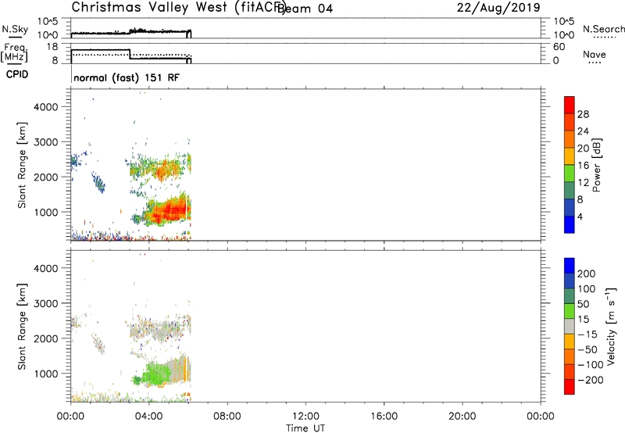The image size is (625, 433).
Task: Click the '16' tick on Power colorbar
Action: click(x=583, y=166)
